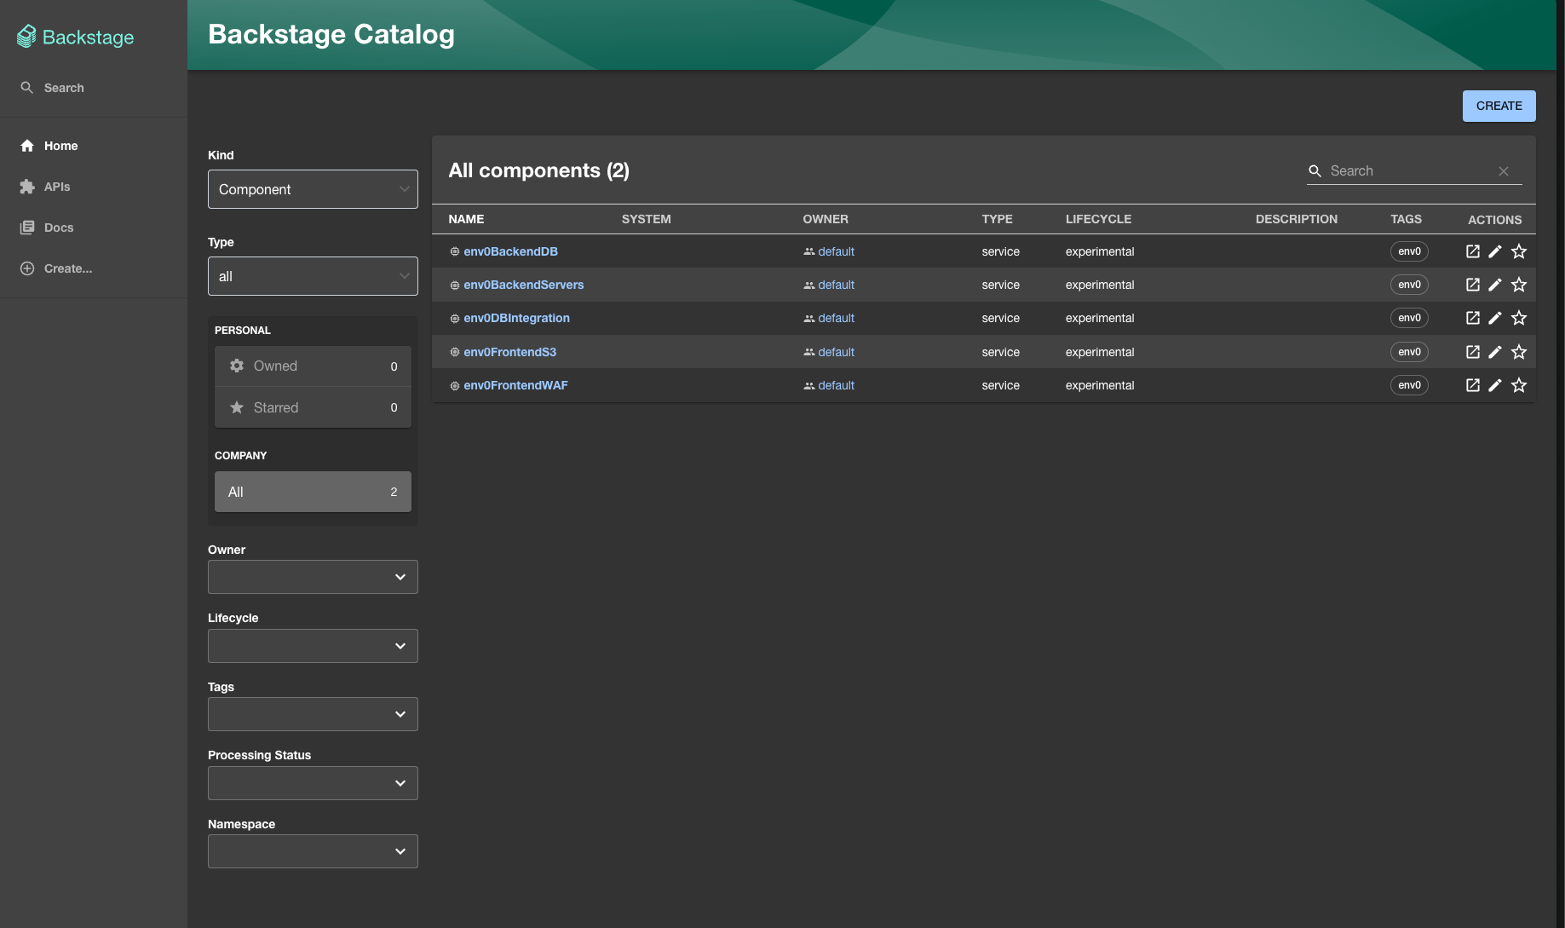This screenshot has height=928, width=1565.
Task: Expand the Namespace filter dropdown
Action: 313,851
